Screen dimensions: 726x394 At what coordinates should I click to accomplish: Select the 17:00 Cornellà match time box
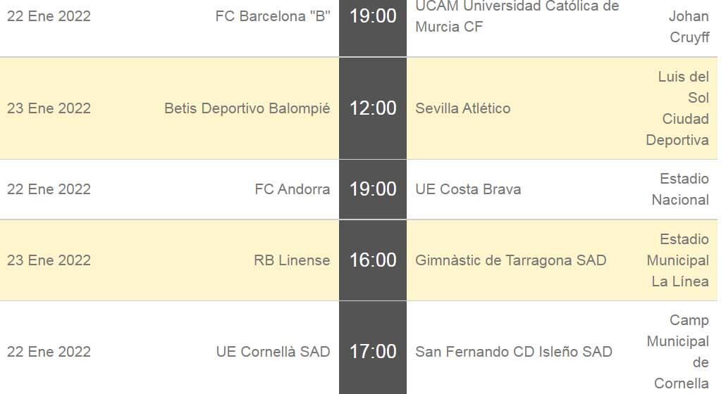373,348
